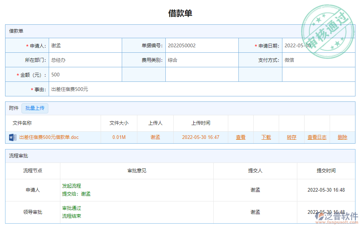
Task: Download the attachment via 下载 link
Action: [x=266, y=137]
